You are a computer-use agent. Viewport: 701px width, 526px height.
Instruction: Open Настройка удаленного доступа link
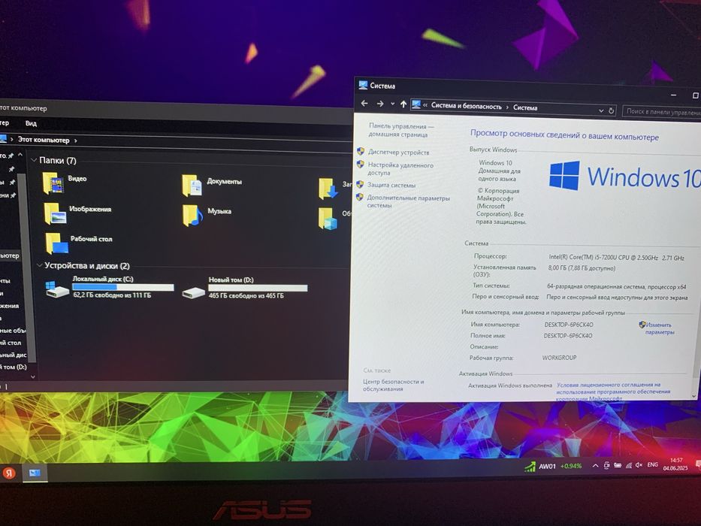coord(400,168)
